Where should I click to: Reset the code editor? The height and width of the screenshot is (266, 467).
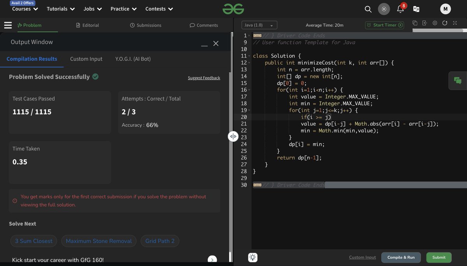pyautogui.click(x=444, y=23)
